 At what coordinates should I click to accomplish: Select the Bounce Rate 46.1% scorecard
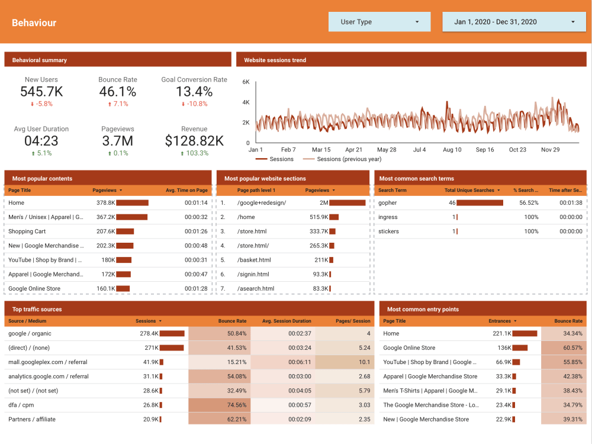118,92
